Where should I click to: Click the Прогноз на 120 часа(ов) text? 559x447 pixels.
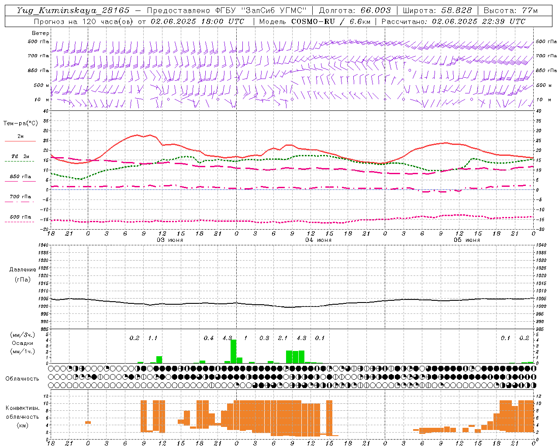coord(84,21)
